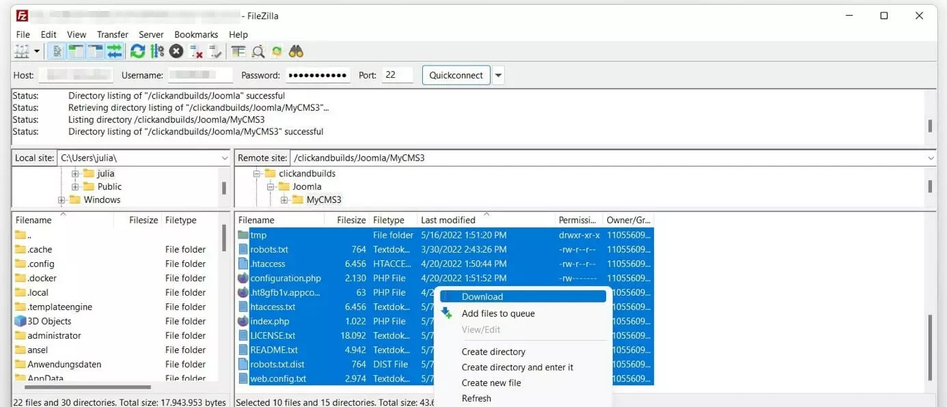Viewport: 947px width, 407px height.
Task: Open the Site Manager icon
Action: tap(22, 51)
